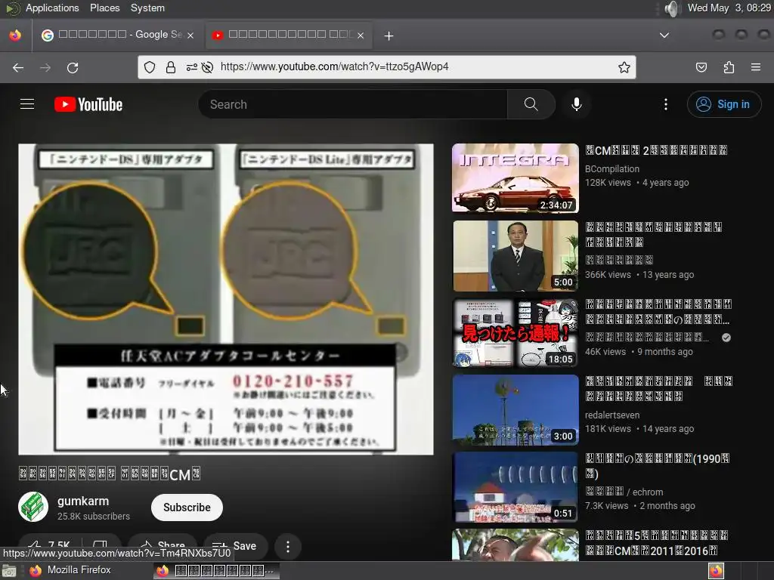Click the video player frame
774x580 pixels.
click(225, 299)
